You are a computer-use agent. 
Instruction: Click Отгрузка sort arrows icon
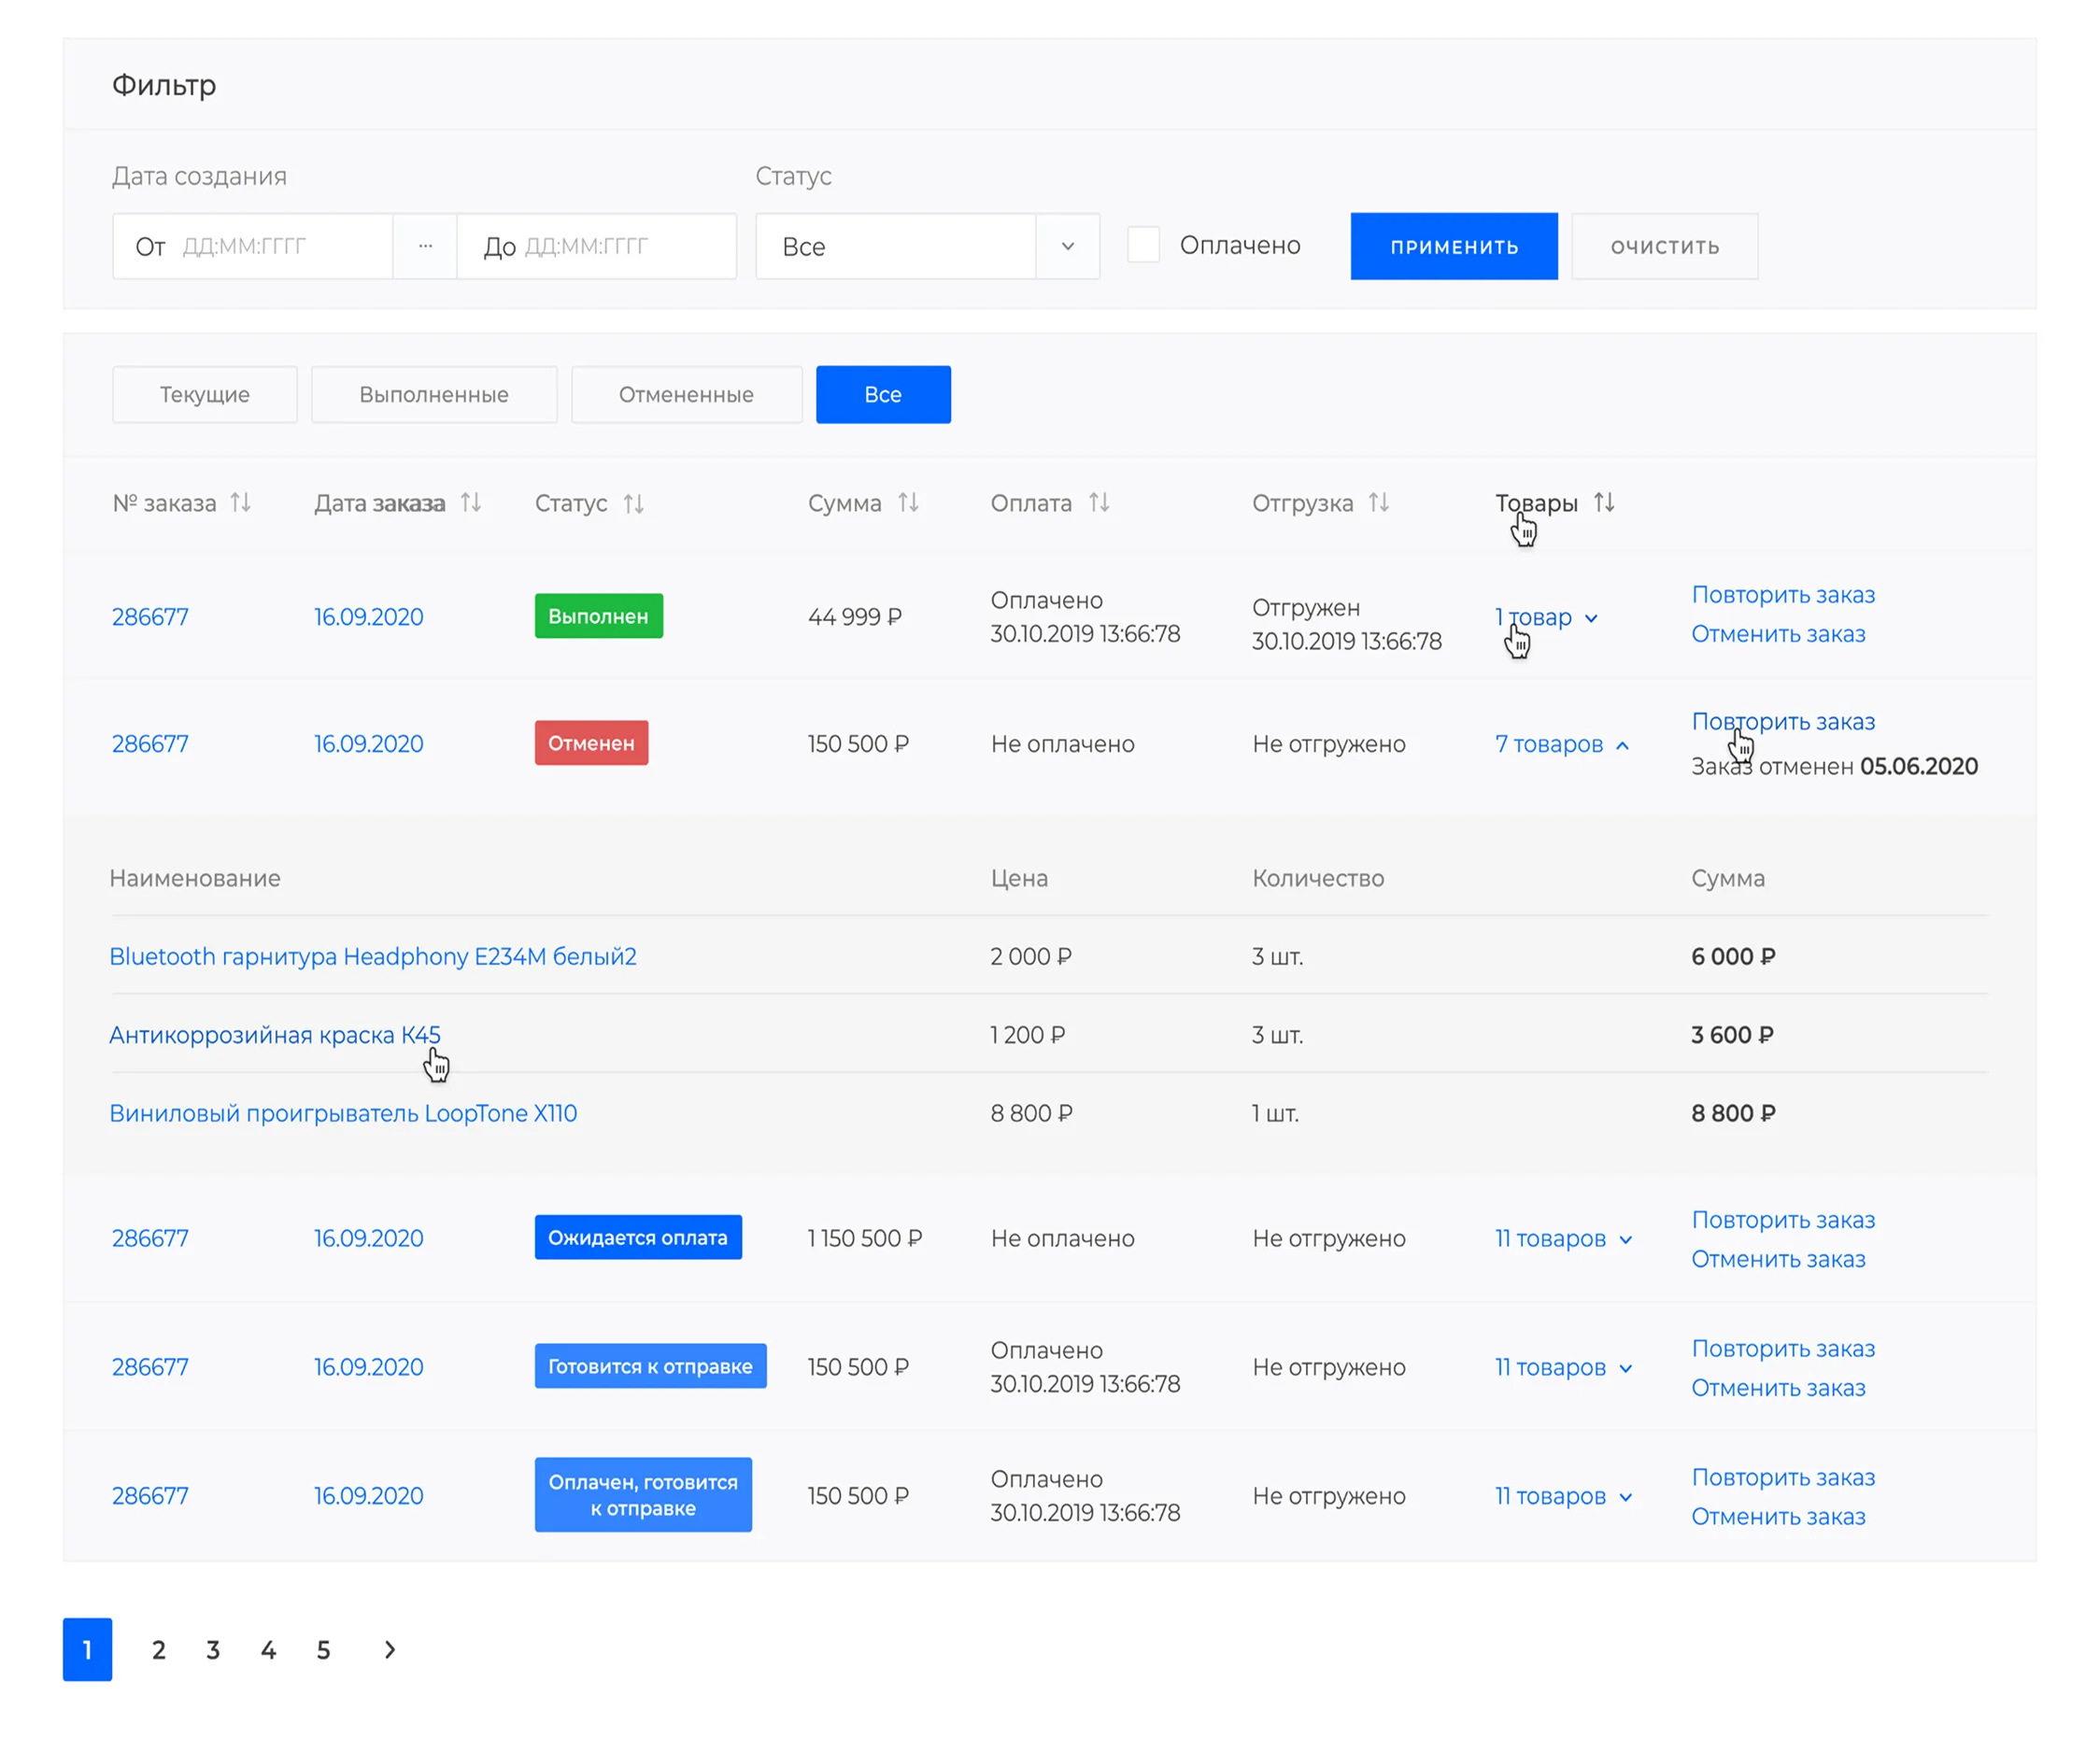coord(1378,502)
